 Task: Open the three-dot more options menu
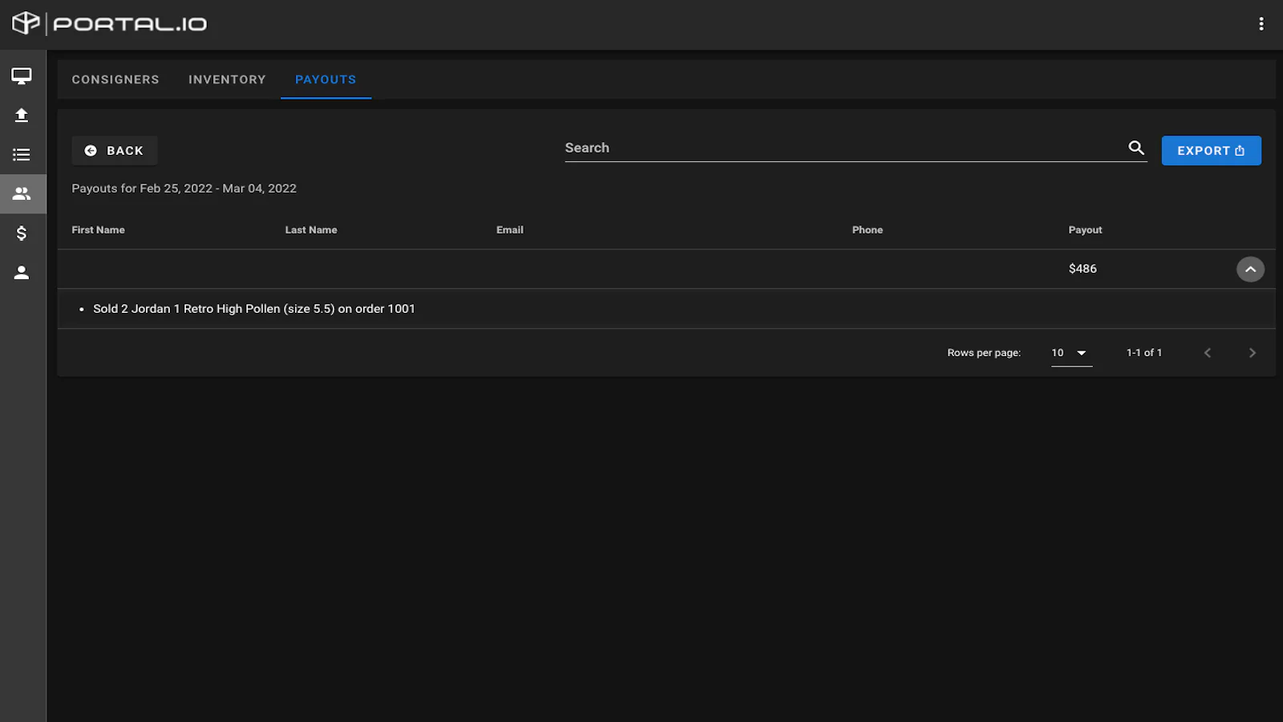tap(1261, 24)
